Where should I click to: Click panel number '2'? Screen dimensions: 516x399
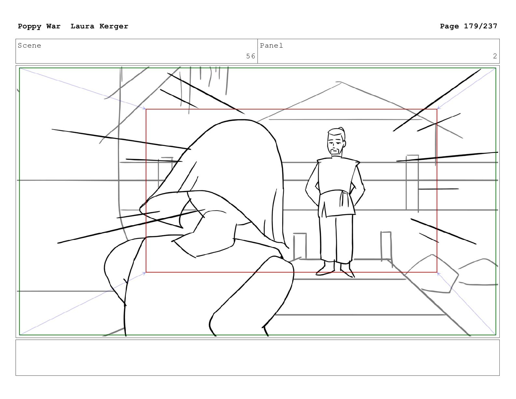[495, 56]
